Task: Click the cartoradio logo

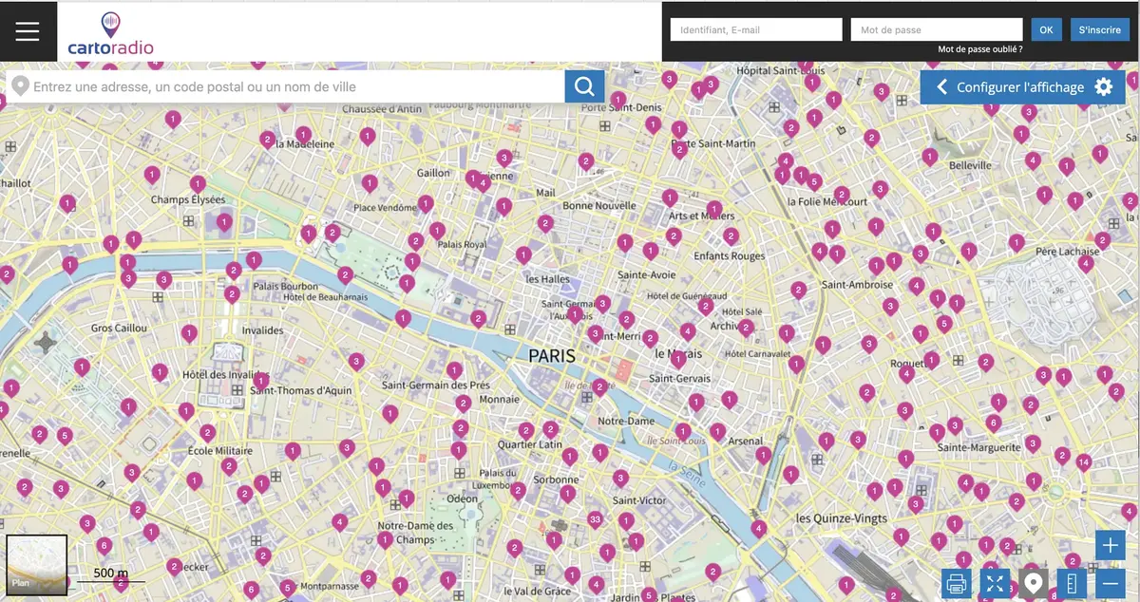Action: pyautogui.click(x=110, y=33)
